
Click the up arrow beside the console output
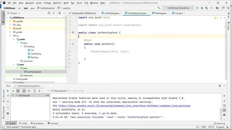click(x=224, y=96)
